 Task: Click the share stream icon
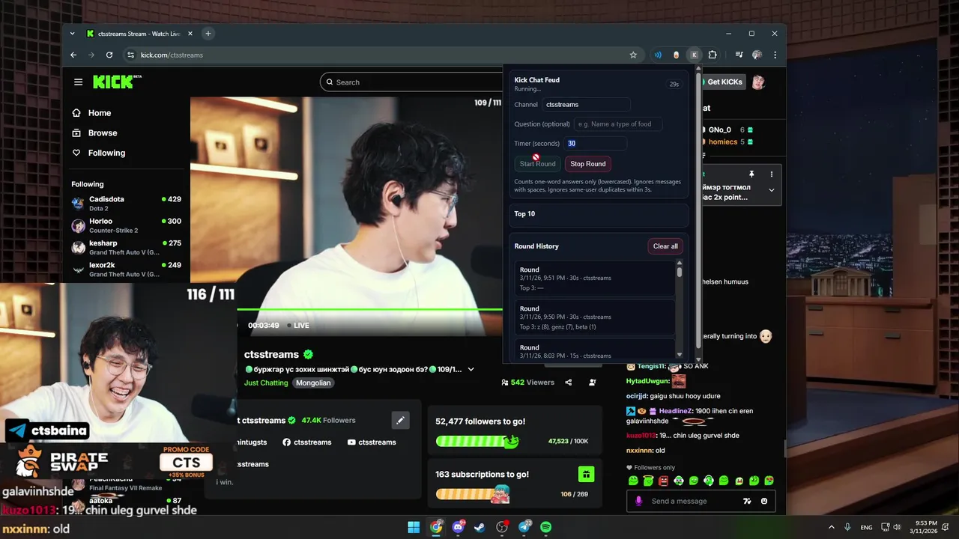tap(569, 383)
